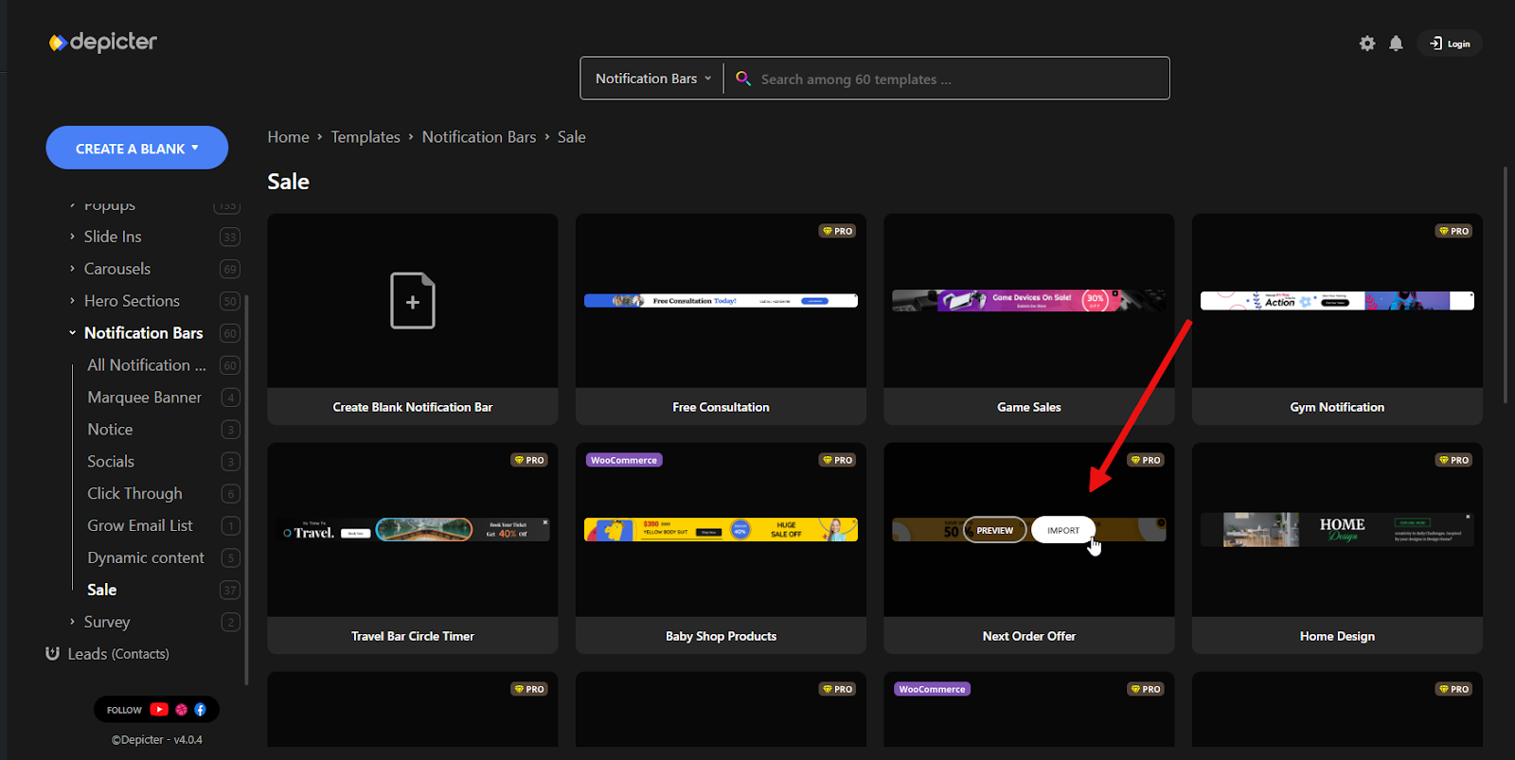Open Leads (Contacts) in the sidebar

pyautogui.click(x=117, y=654)
